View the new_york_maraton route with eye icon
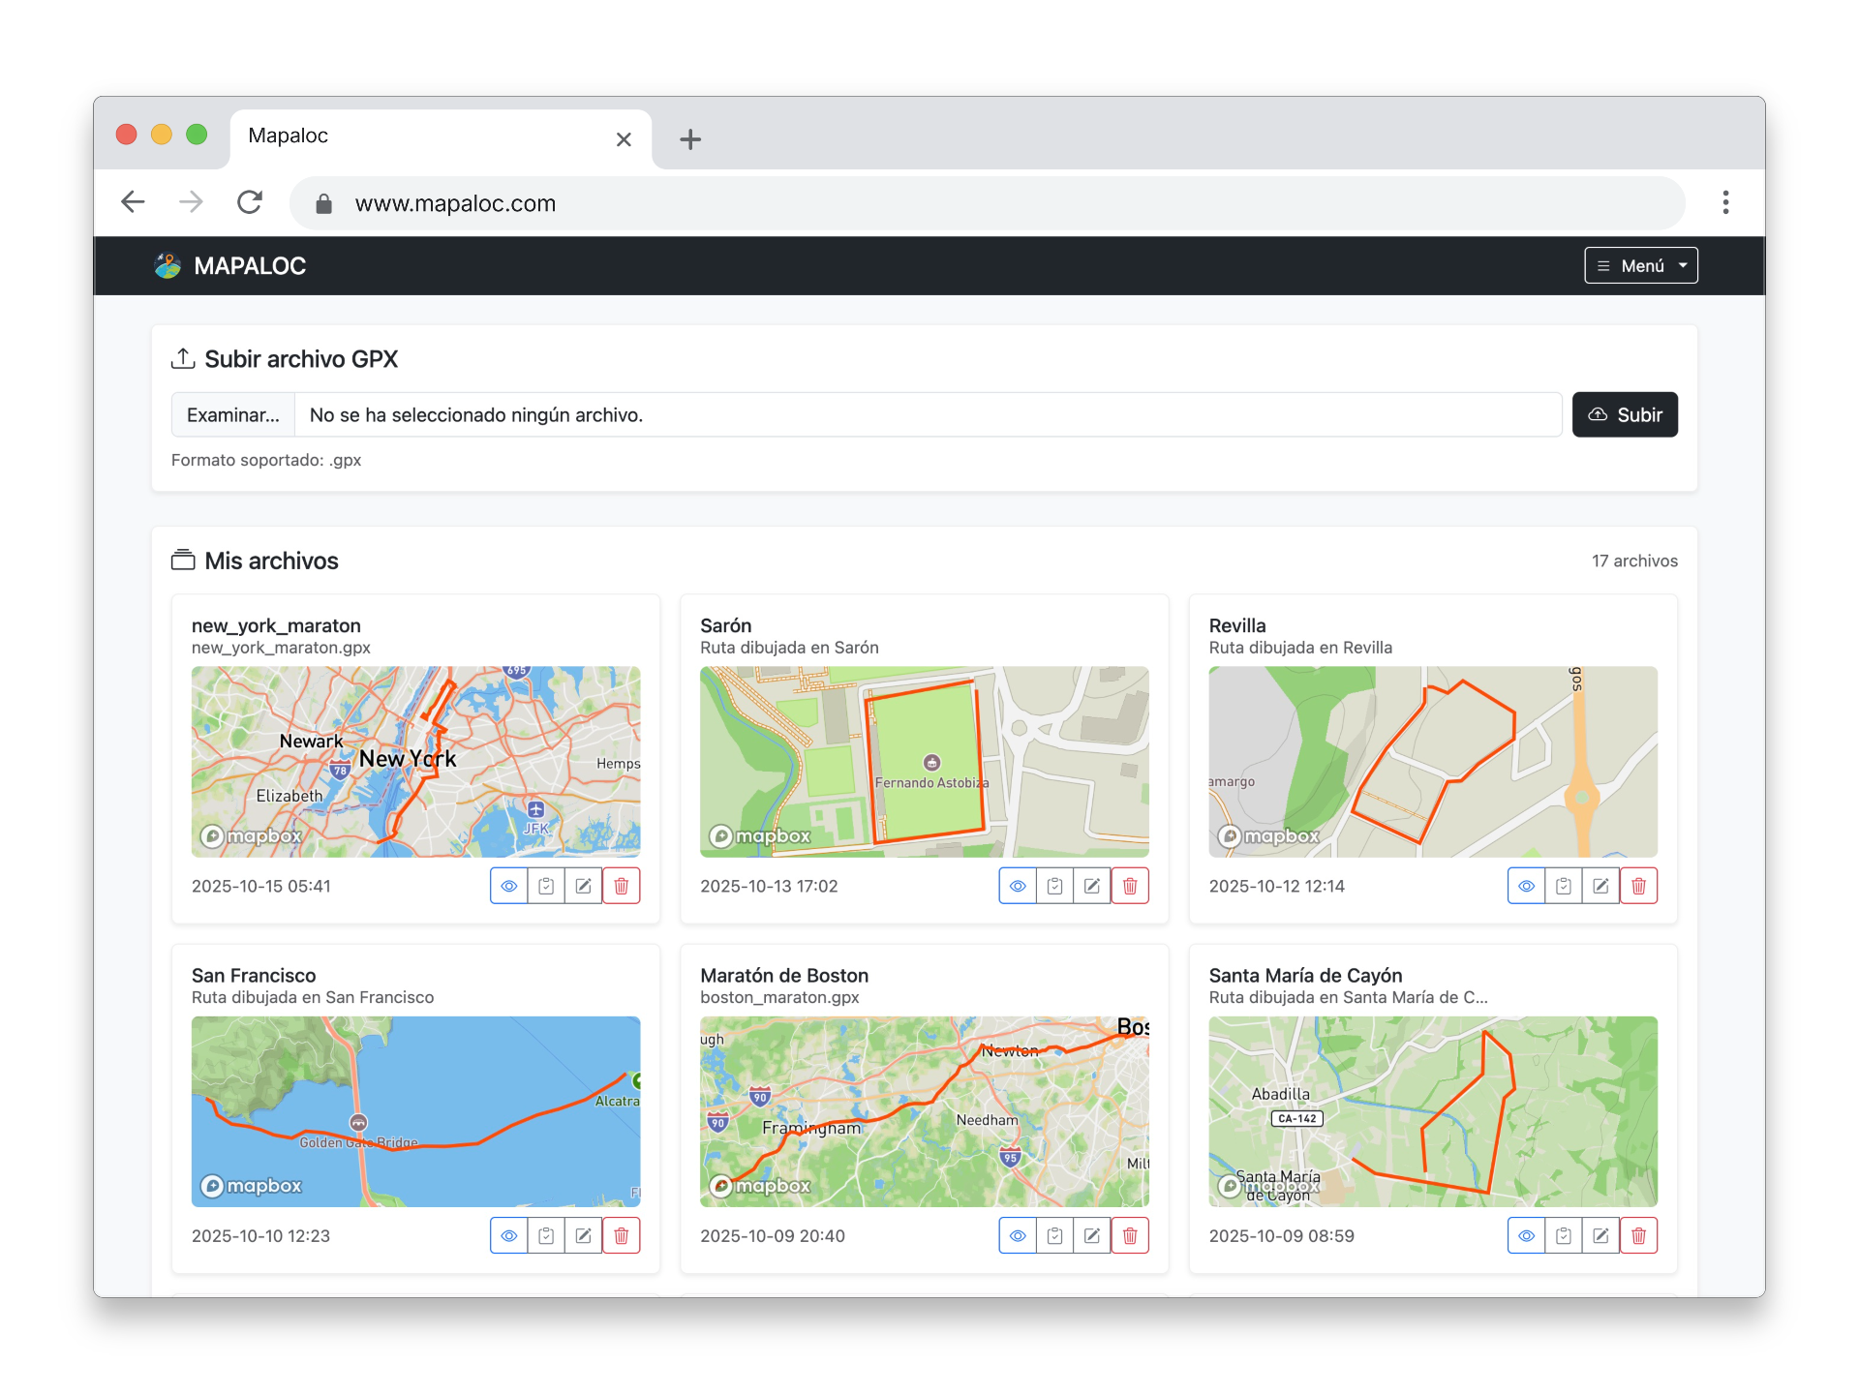 pyautogui.click(x=509, y=886)
